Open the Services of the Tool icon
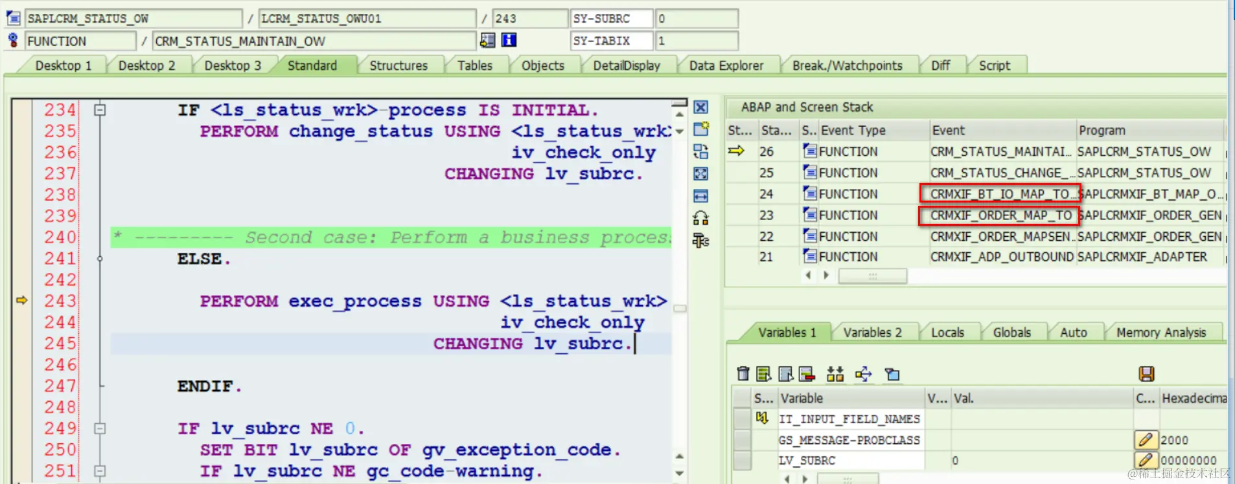Screen dimensions: 1235x484 click(700, 241)
